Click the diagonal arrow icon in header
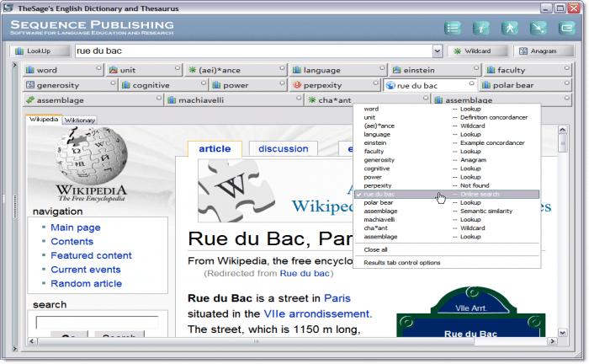589x364 pixels. (538, 28)
